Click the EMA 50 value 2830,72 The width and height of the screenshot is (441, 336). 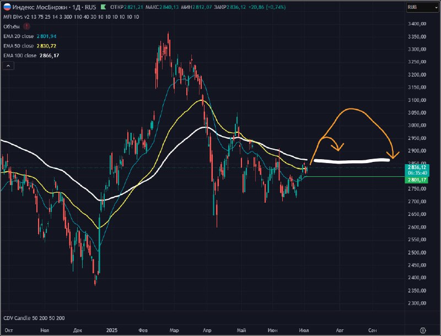pos(46,46)
